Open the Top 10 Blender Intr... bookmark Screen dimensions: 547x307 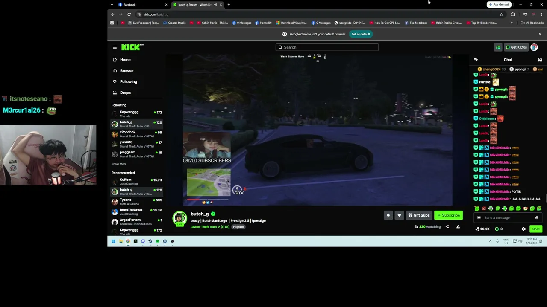[x=482, y=23]
